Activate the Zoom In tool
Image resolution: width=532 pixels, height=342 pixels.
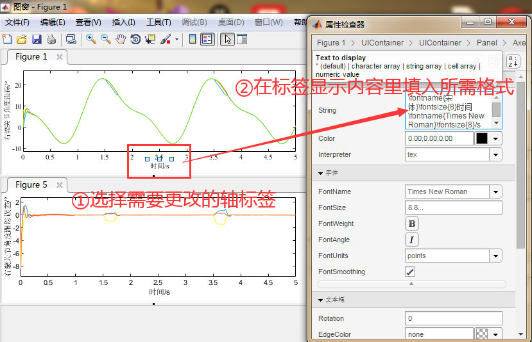pyautogui.click(x=91, y=39)
